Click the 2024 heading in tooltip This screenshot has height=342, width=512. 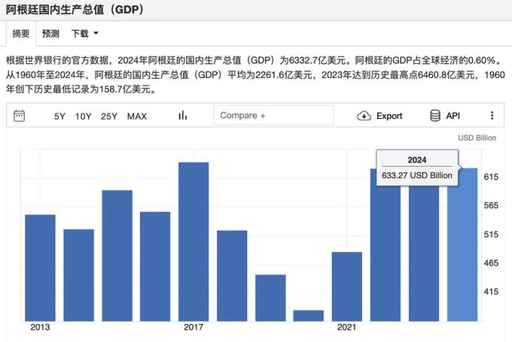pos(417,160)
